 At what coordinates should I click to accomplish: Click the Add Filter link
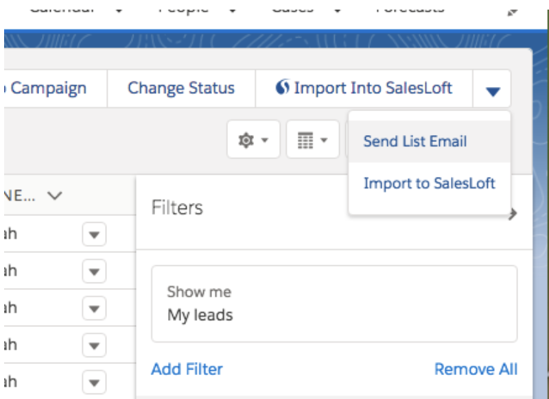click(187, 370)
